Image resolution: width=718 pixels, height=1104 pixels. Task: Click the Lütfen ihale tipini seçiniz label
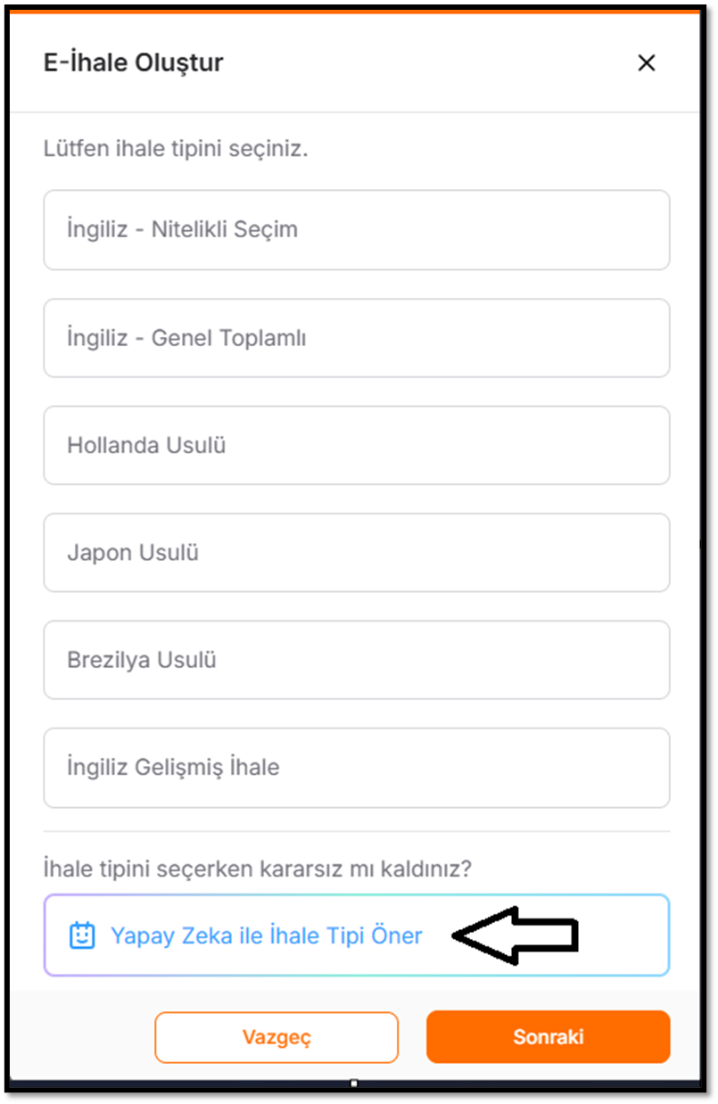176,148
